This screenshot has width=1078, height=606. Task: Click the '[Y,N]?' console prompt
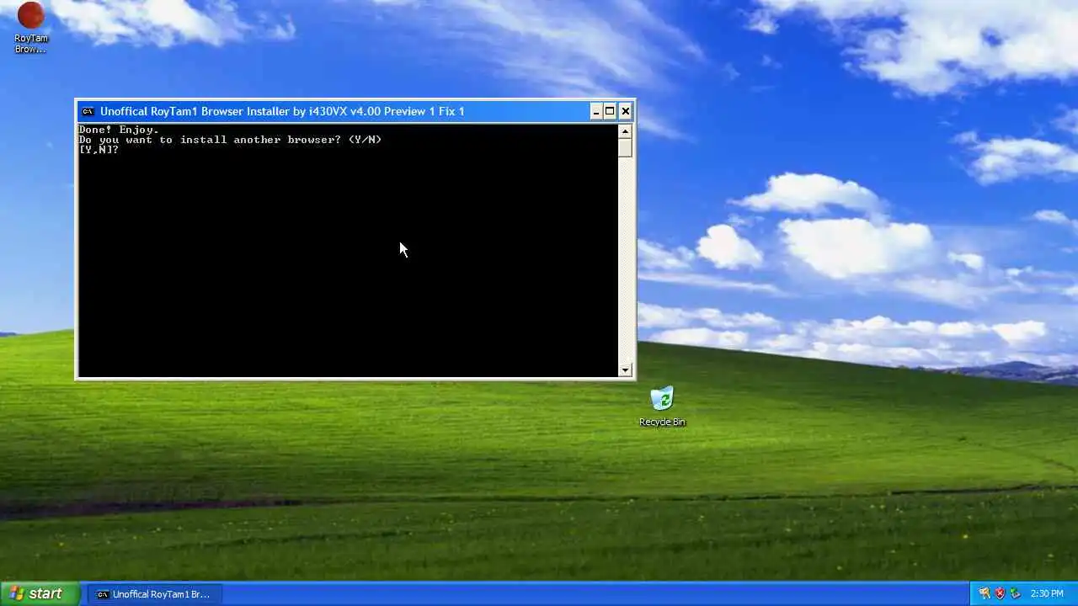tap(99, 150)
